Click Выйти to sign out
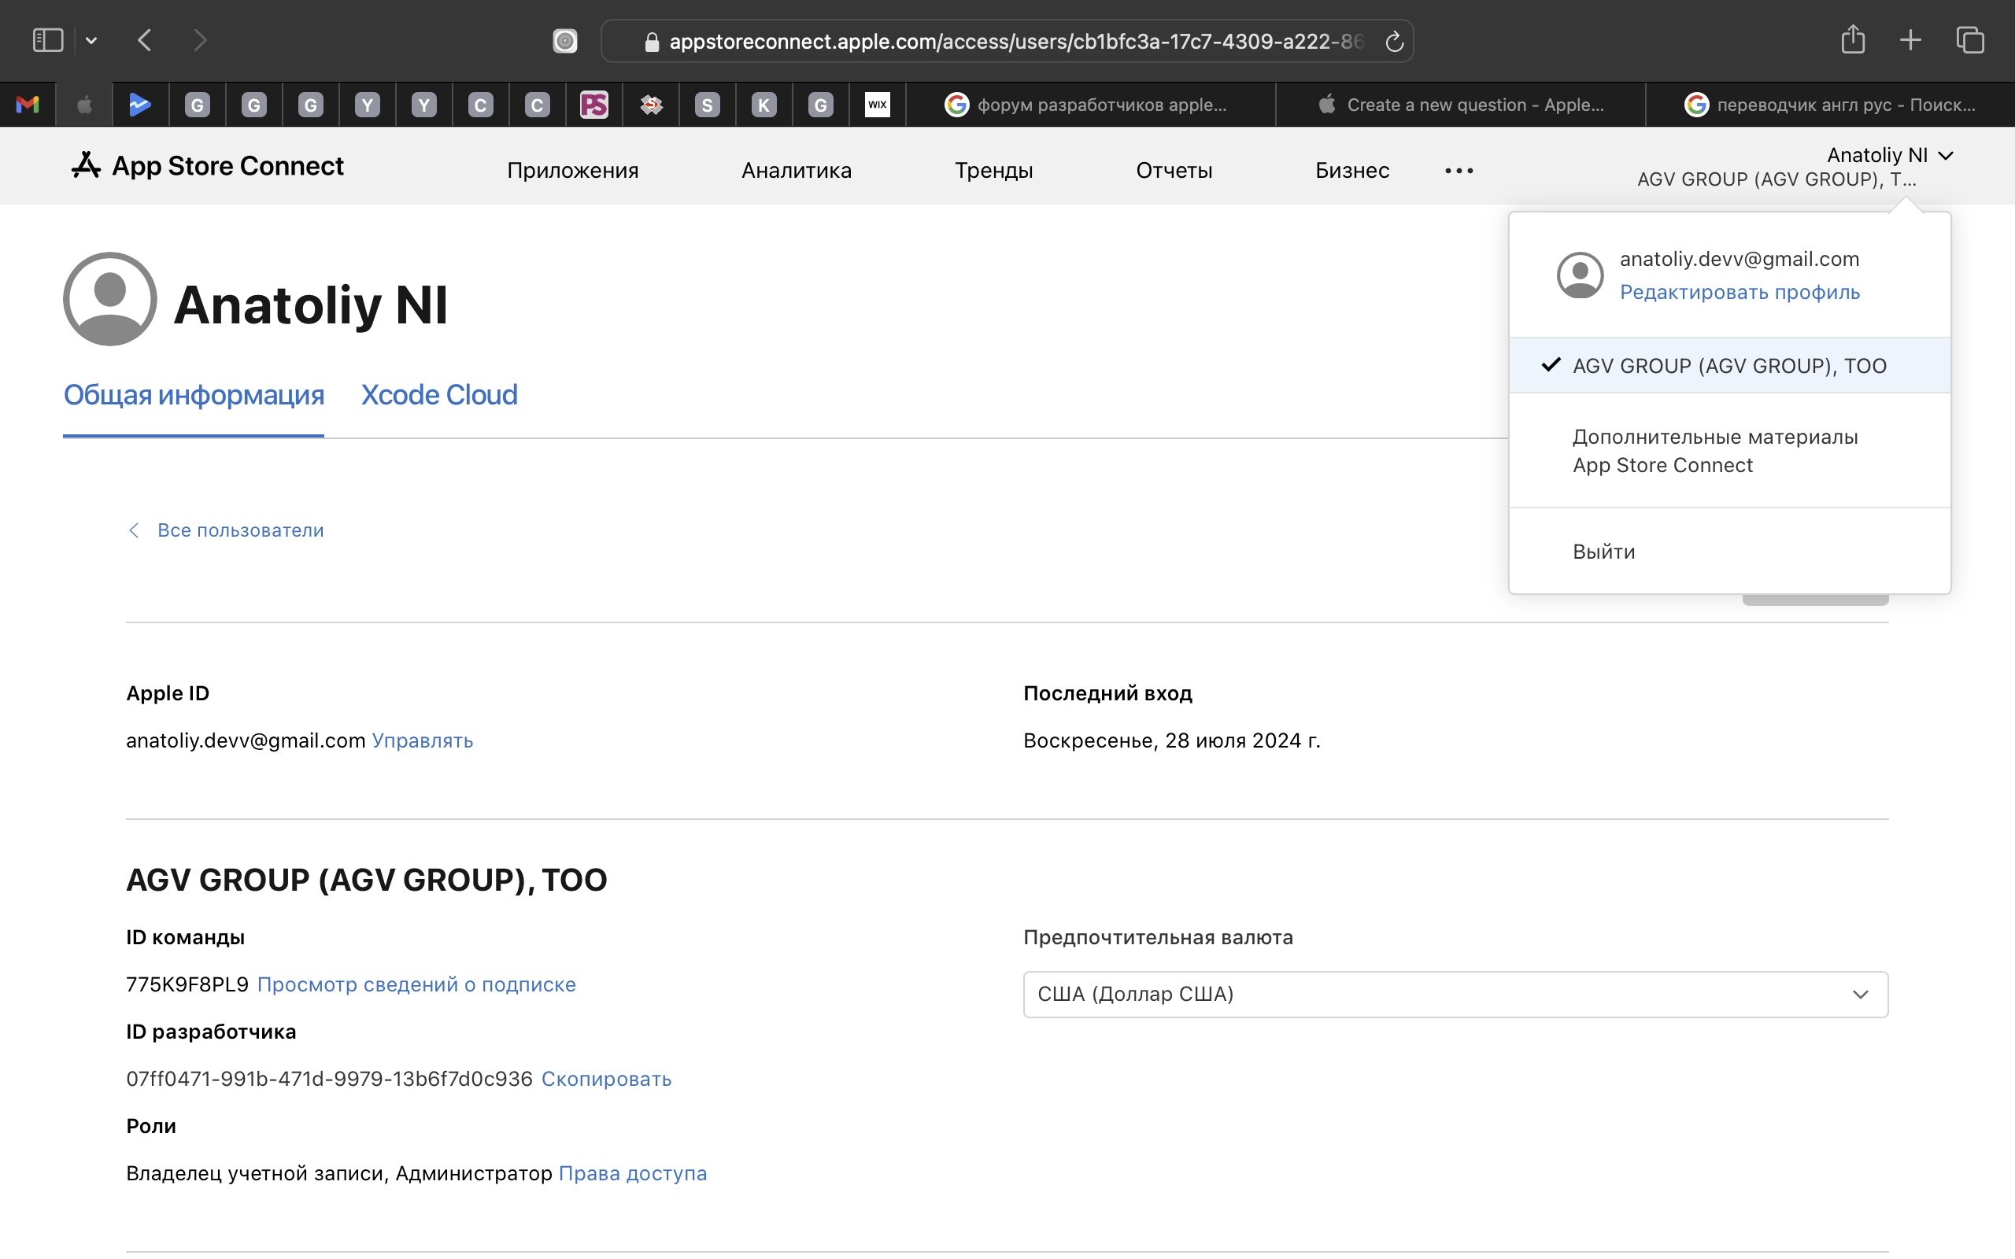Viewport: 2015px width, 1259px height. 1603,552
